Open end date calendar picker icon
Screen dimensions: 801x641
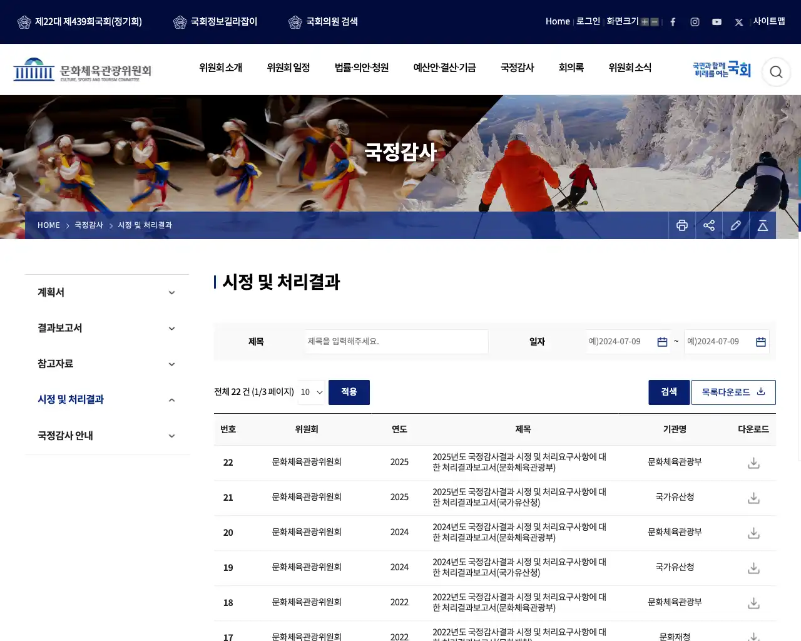pos(761,342)
